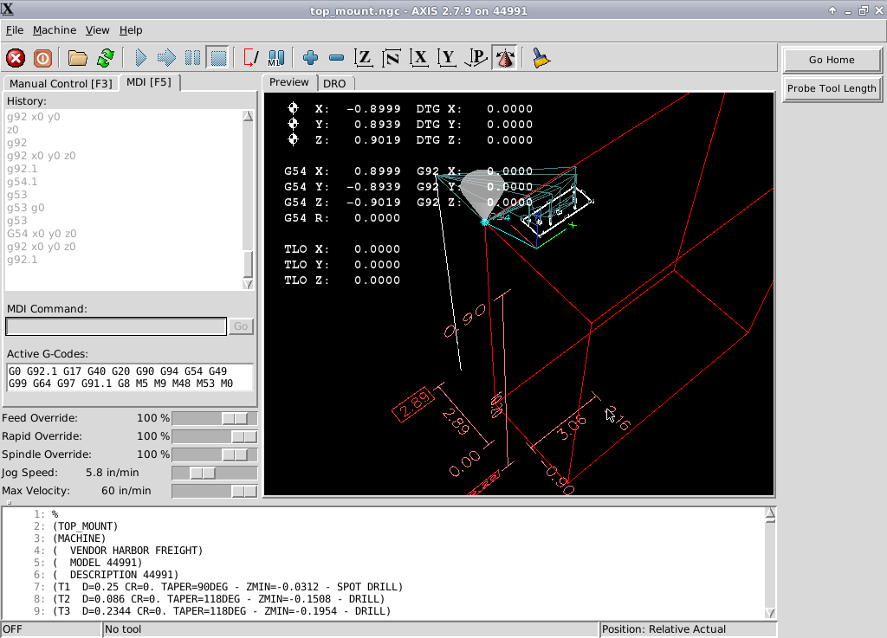Open the Help menu

131,30
